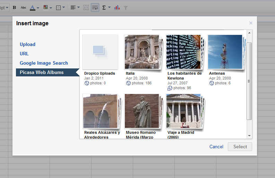The image size is (275, 178).
Task: Click lock icon under Los habitantes de Kewlona
Action: [x=170, y=88]
